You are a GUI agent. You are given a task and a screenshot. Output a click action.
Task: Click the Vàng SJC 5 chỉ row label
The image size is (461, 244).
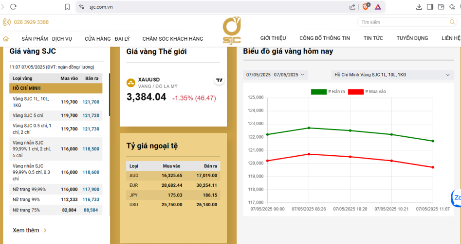(x=28, y=115)
